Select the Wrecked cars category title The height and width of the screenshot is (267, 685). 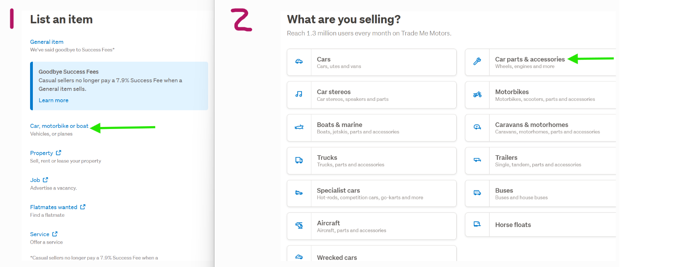click(337, 258)
